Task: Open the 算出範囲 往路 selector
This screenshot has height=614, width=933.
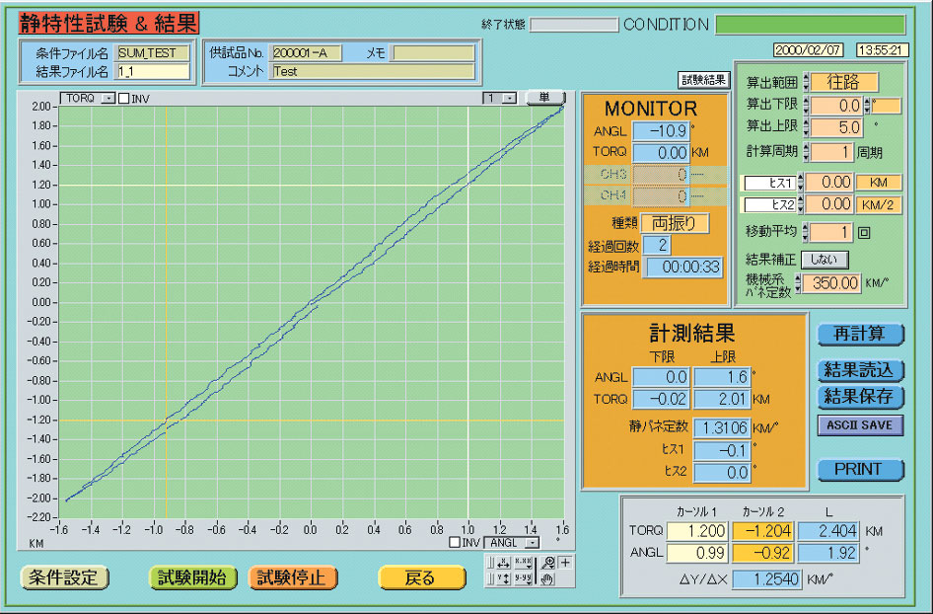Action: [x=844, y=82]
